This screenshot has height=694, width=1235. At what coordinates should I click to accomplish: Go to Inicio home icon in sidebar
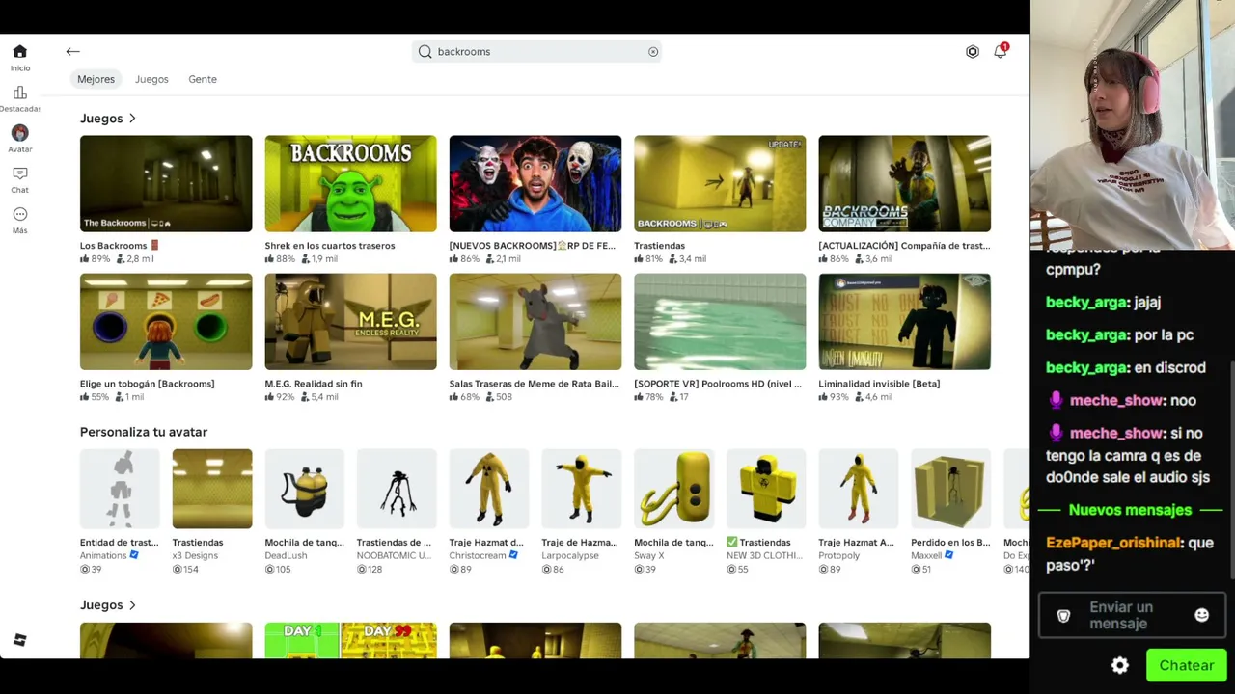tap(19, 52)
